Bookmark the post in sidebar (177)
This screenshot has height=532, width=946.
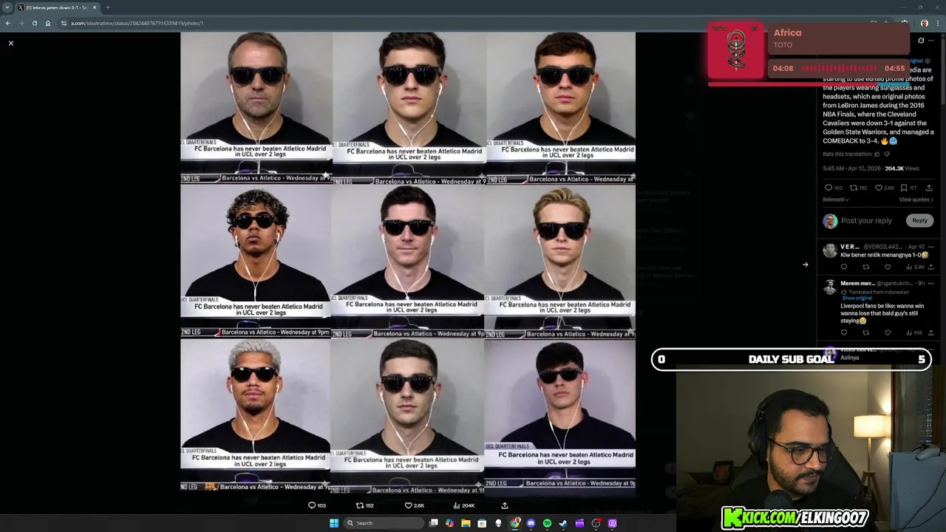click(x=908, y=188)
